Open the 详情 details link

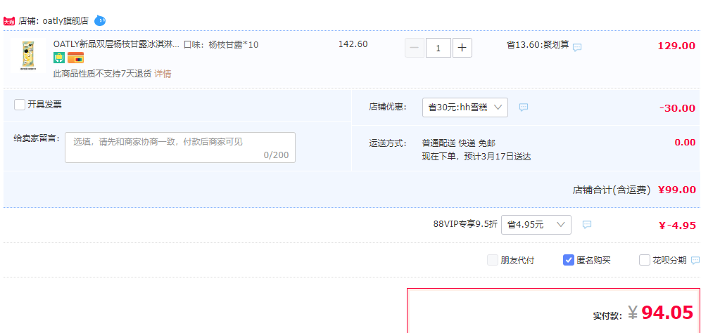click(x=163, y=74)
